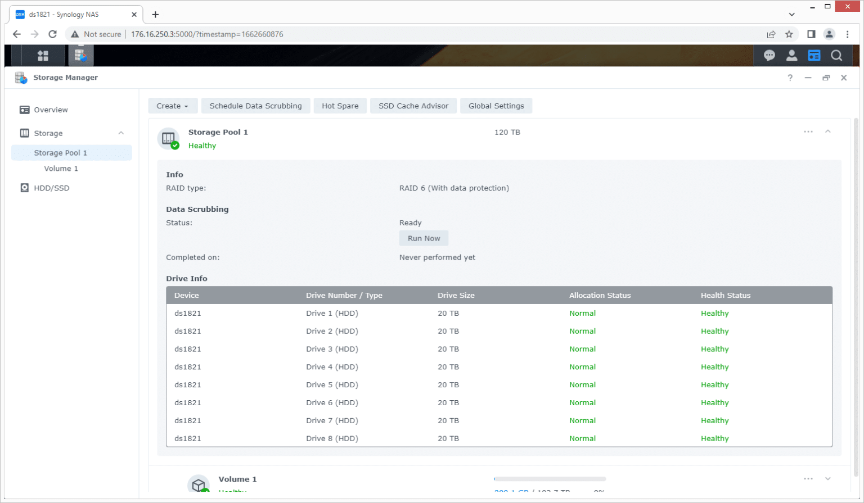This screenshot has height=503, width=864.
Task: Click the RAID 6 (With data protection) text
Action: point(454,188)
